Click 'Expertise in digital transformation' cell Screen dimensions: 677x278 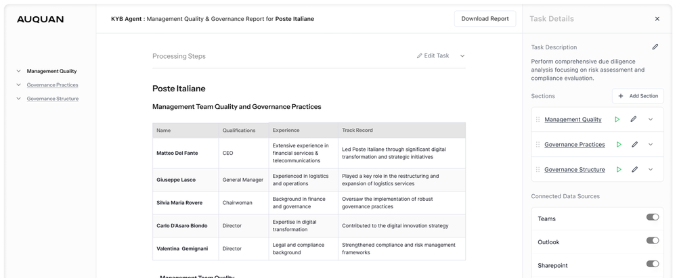303,225
